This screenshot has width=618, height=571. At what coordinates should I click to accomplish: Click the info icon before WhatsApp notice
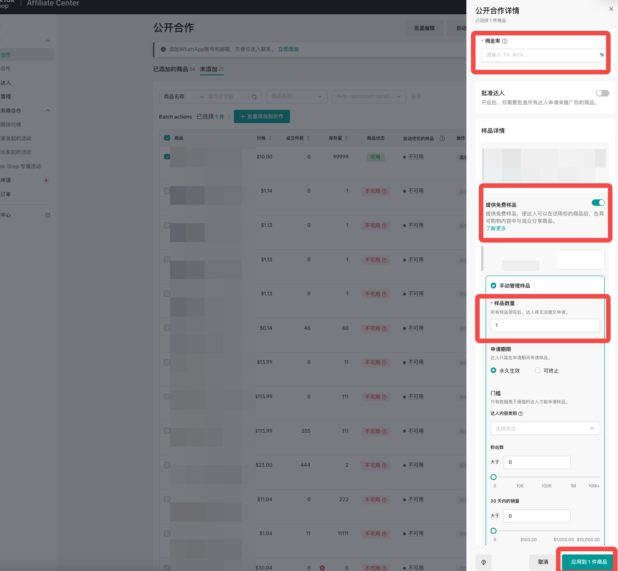coord(163,49)
